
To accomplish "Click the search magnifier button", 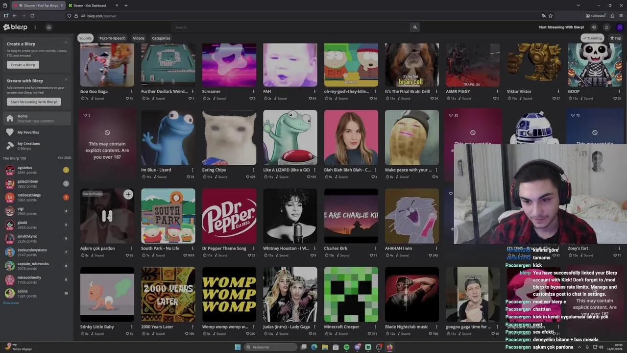I will tap(415, 27).
